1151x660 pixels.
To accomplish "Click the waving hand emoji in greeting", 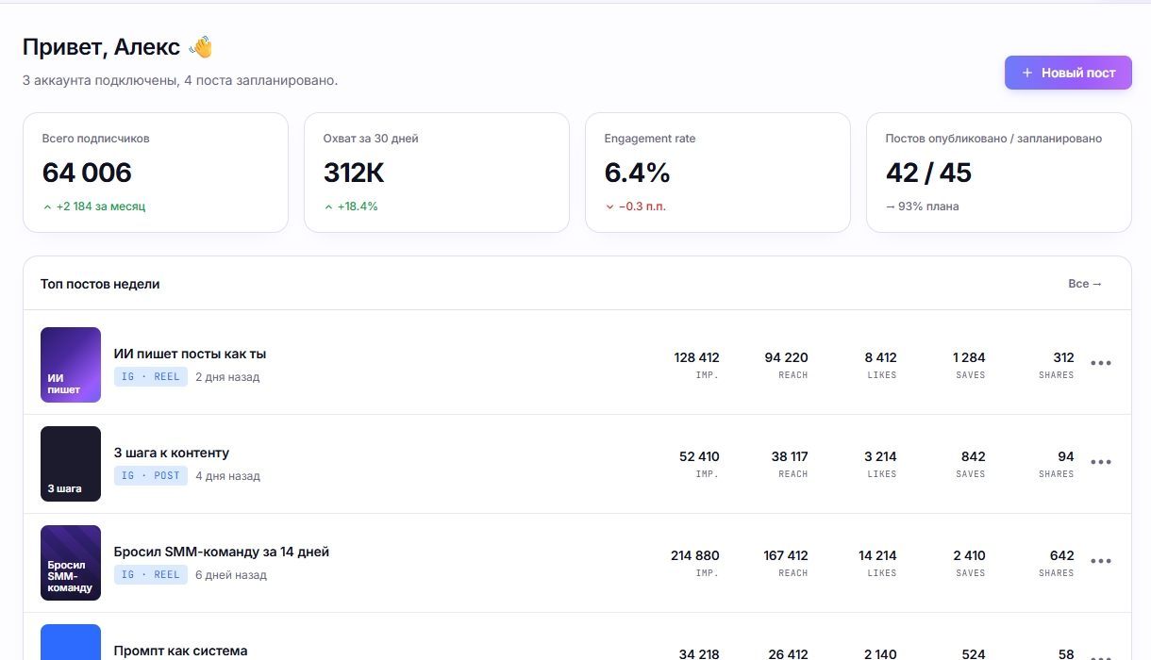I will (201, 47).
